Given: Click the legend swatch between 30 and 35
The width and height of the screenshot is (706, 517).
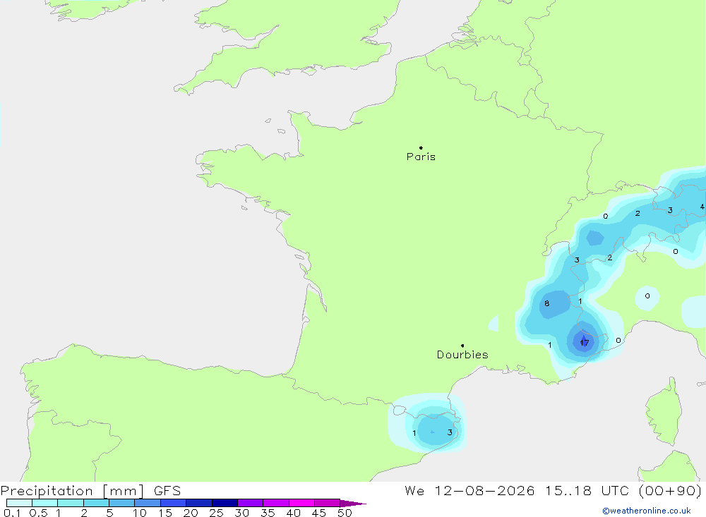Looking at the screenshot, I should coord(251,503).
